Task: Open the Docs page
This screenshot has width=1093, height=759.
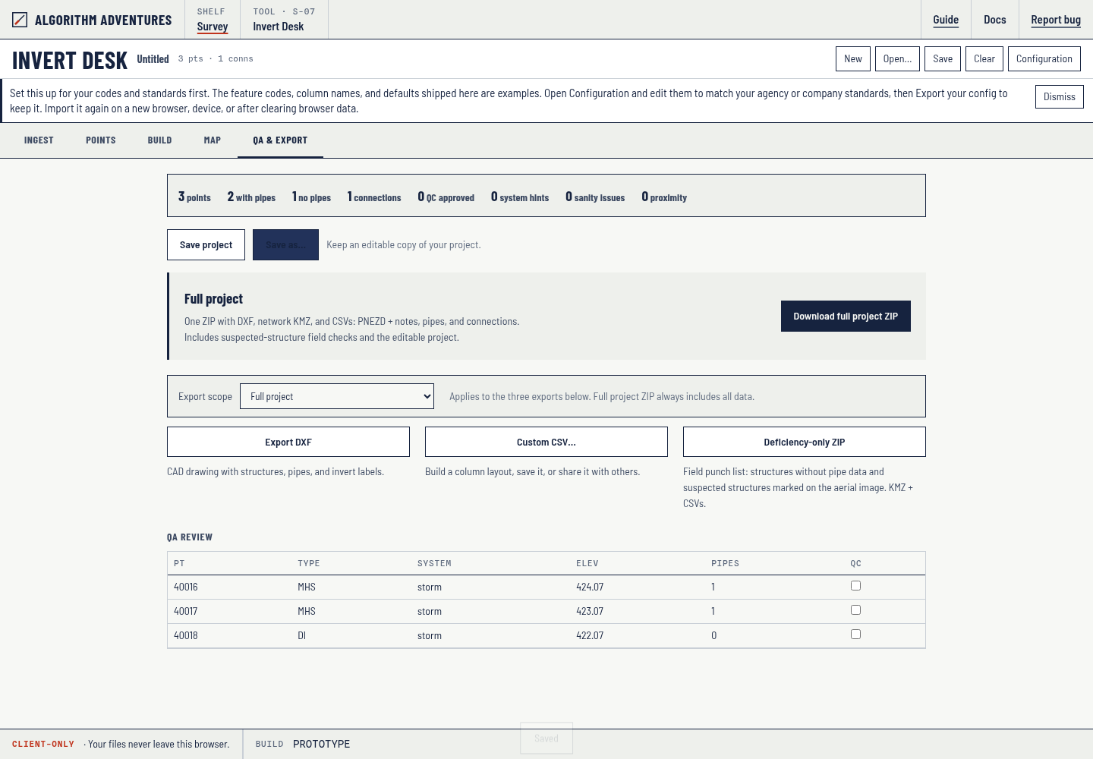Action: tap(995, 20)
